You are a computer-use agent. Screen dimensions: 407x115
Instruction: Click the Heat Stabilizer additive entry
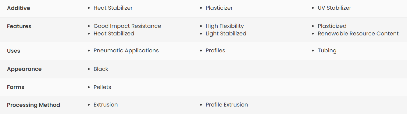113,8
